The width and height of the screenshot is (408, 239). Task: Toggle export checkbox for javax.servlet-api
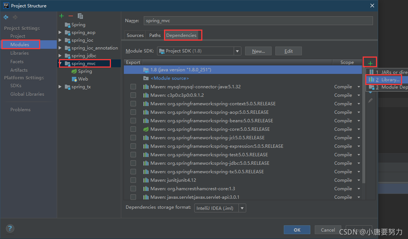point(133,197)
